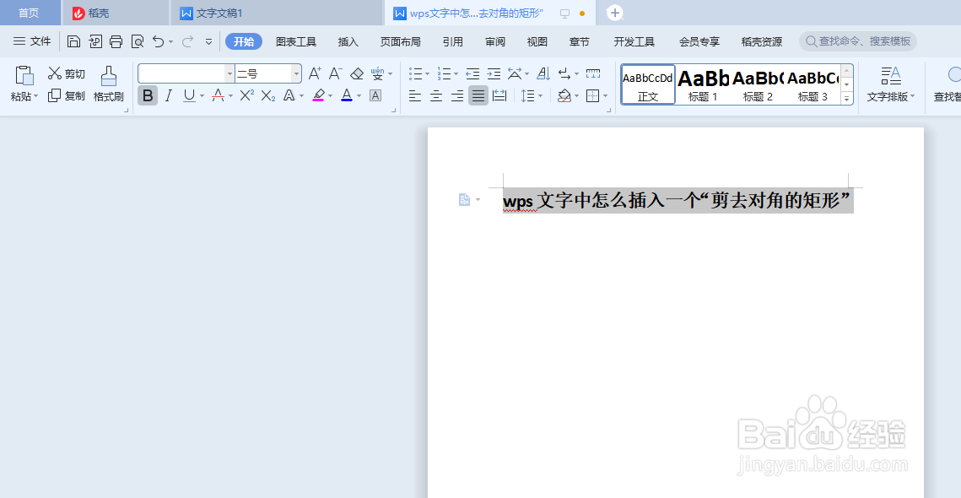This screenshot has width=961, height=498.
Task: Switch to 插入 ribbon tab
Action: [348, 41]
